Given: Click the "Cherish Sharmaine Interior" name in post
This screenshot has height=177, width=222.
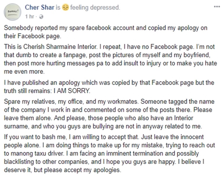Looking at the screenshot, I should pyautogui.click(x=60, y=47).
